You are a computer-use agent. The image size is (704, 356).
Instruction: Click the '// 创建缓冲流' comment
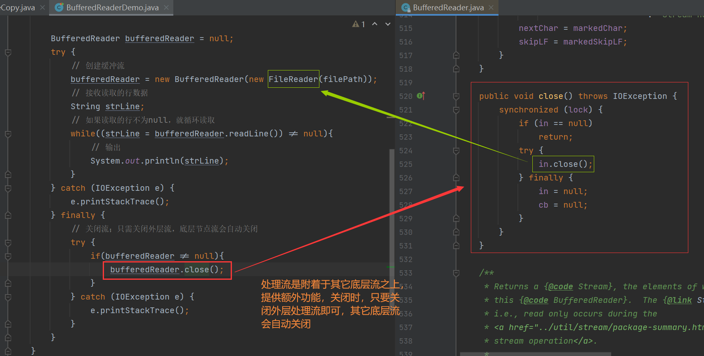coord(98,66)
